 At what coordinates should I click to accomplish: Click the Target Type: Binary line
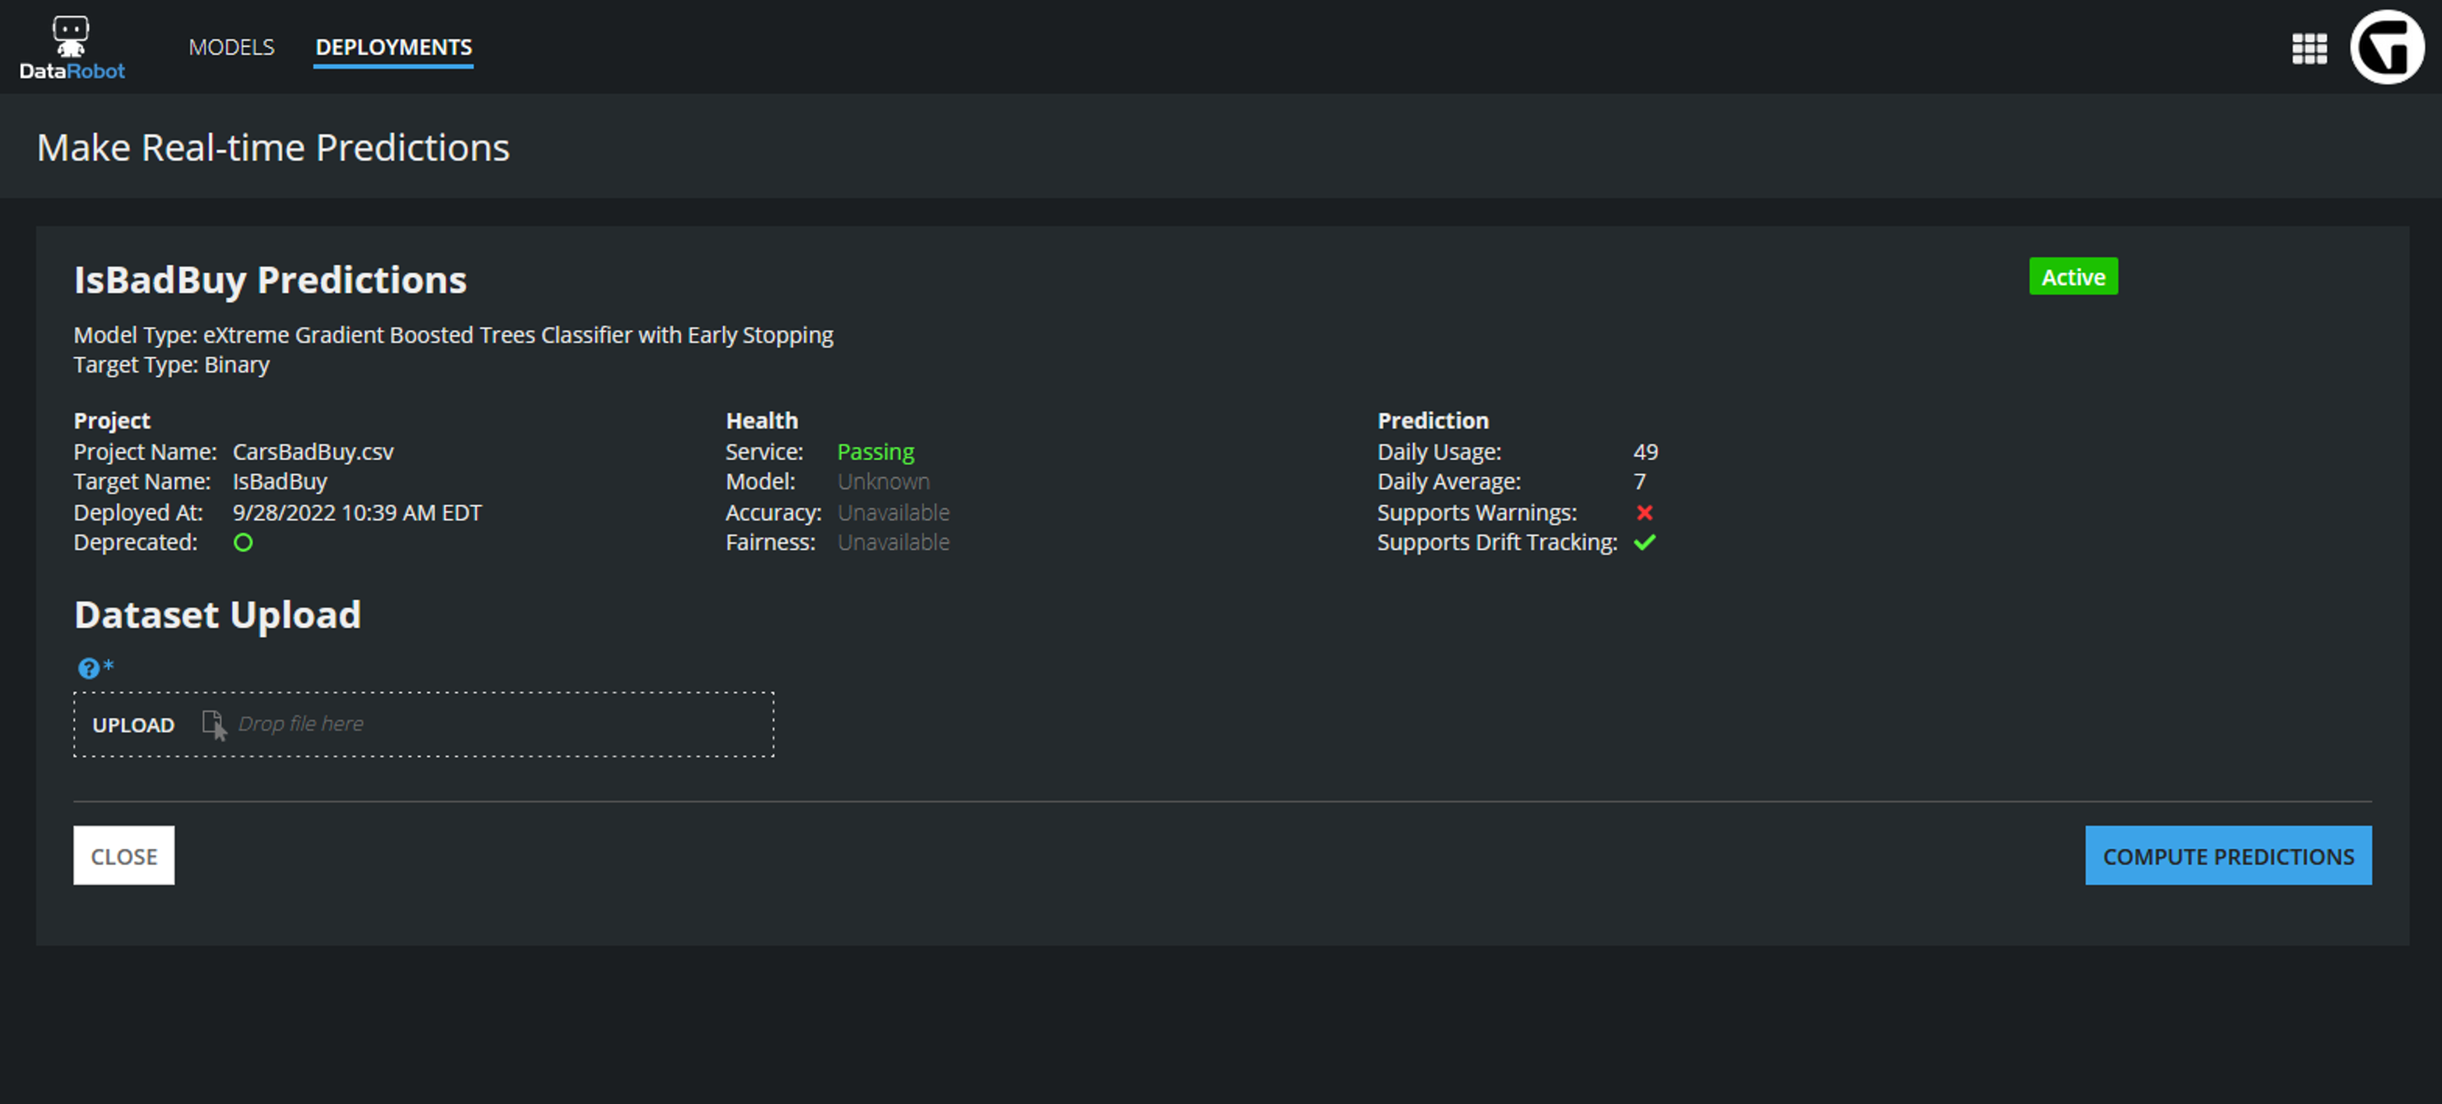(172, 365)
